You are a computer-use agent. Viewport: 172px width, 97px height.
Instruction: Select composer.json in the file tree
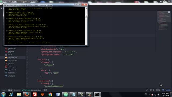(13, 58)
